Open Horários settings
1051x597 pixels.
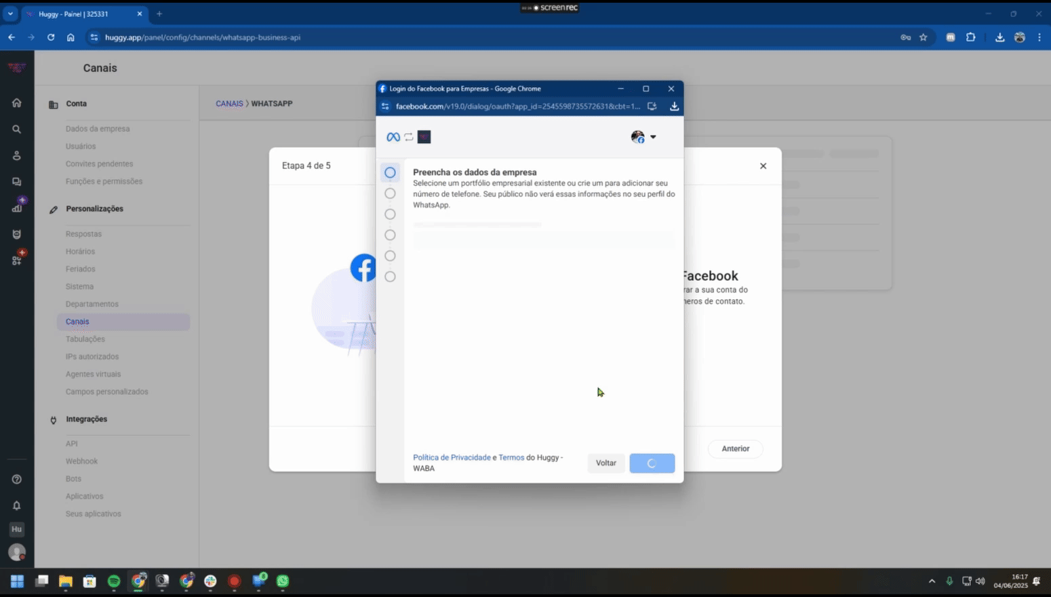point(80,252)
